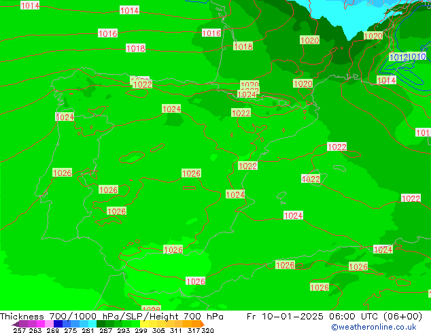The height and width of the screenshot is (333, 431).
Task: Click the blue 1012 isobar label
Action: coord(398,57)
